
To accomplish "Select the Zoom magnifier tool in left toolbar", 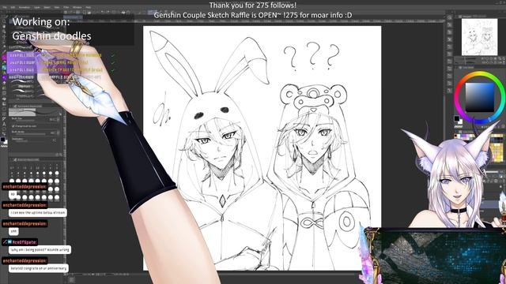I will coord(4,21).
